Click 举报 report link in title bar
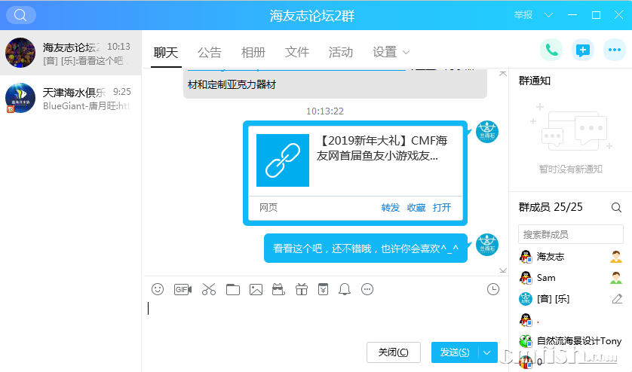Image resolution: width=632 pixels, height=372 pixels. [x=523, y=15]
